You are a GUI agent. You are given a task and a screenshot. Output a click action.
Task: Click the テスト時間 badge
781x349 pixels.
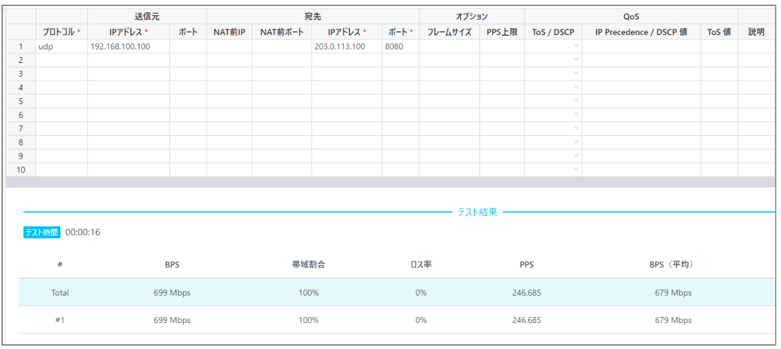(x=42, y=232)
